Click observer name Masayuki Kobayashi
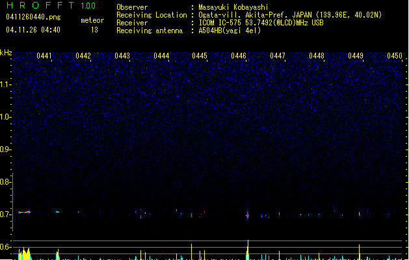The height and width of the screenshot is (260, 409). pyautogui.click(x=233, y=7)
